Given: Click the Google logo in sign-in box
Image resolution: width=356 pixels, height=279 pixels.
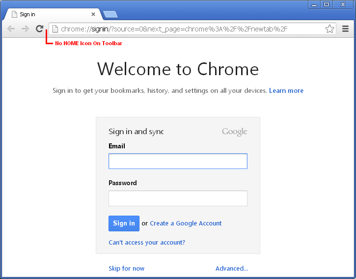Looking at the screenshot, I should (235, 132).
